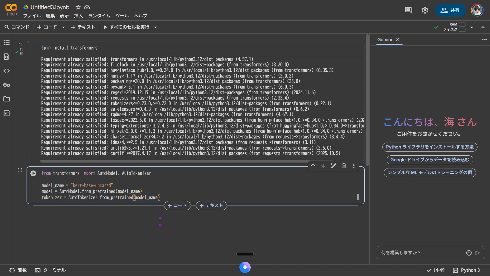
Task: Move the selected cell up
Action: (313, 166)
